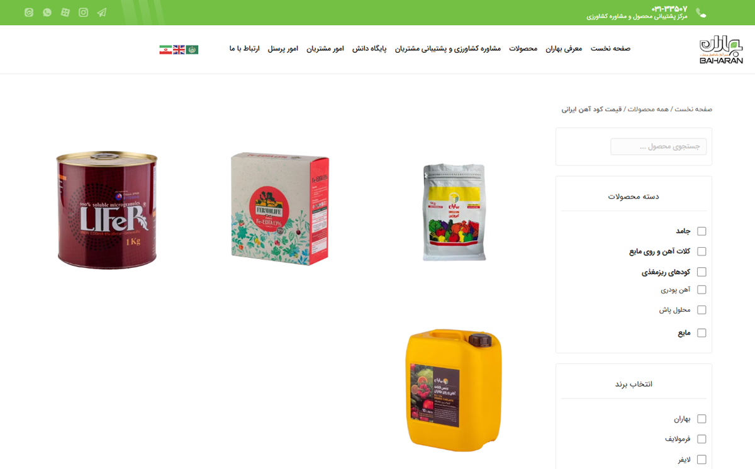Focus the product search field
The width and height of the screenshot is (755, 469).
click(658, 146)
